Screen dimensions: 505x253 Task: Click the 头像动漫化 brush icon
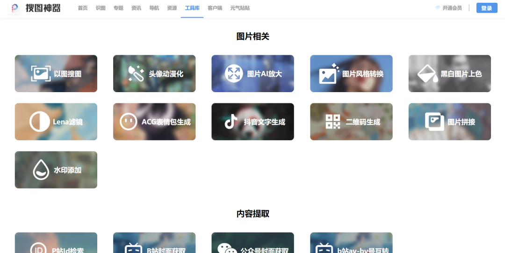[136, 73]
